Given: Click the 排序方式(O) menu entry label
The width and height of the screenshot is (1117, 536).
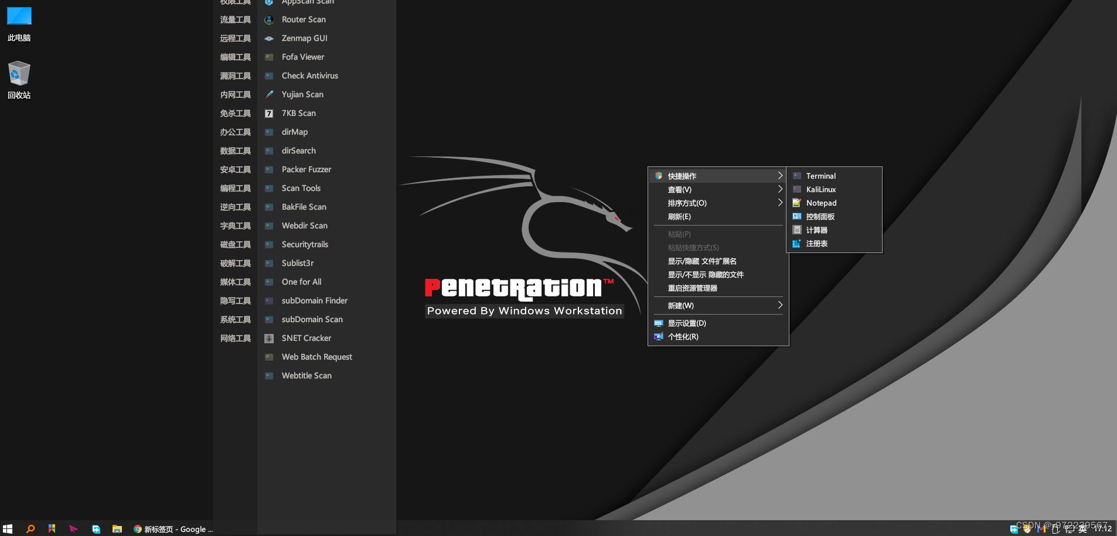Looking at the screenshot, I should click(687, 203).
